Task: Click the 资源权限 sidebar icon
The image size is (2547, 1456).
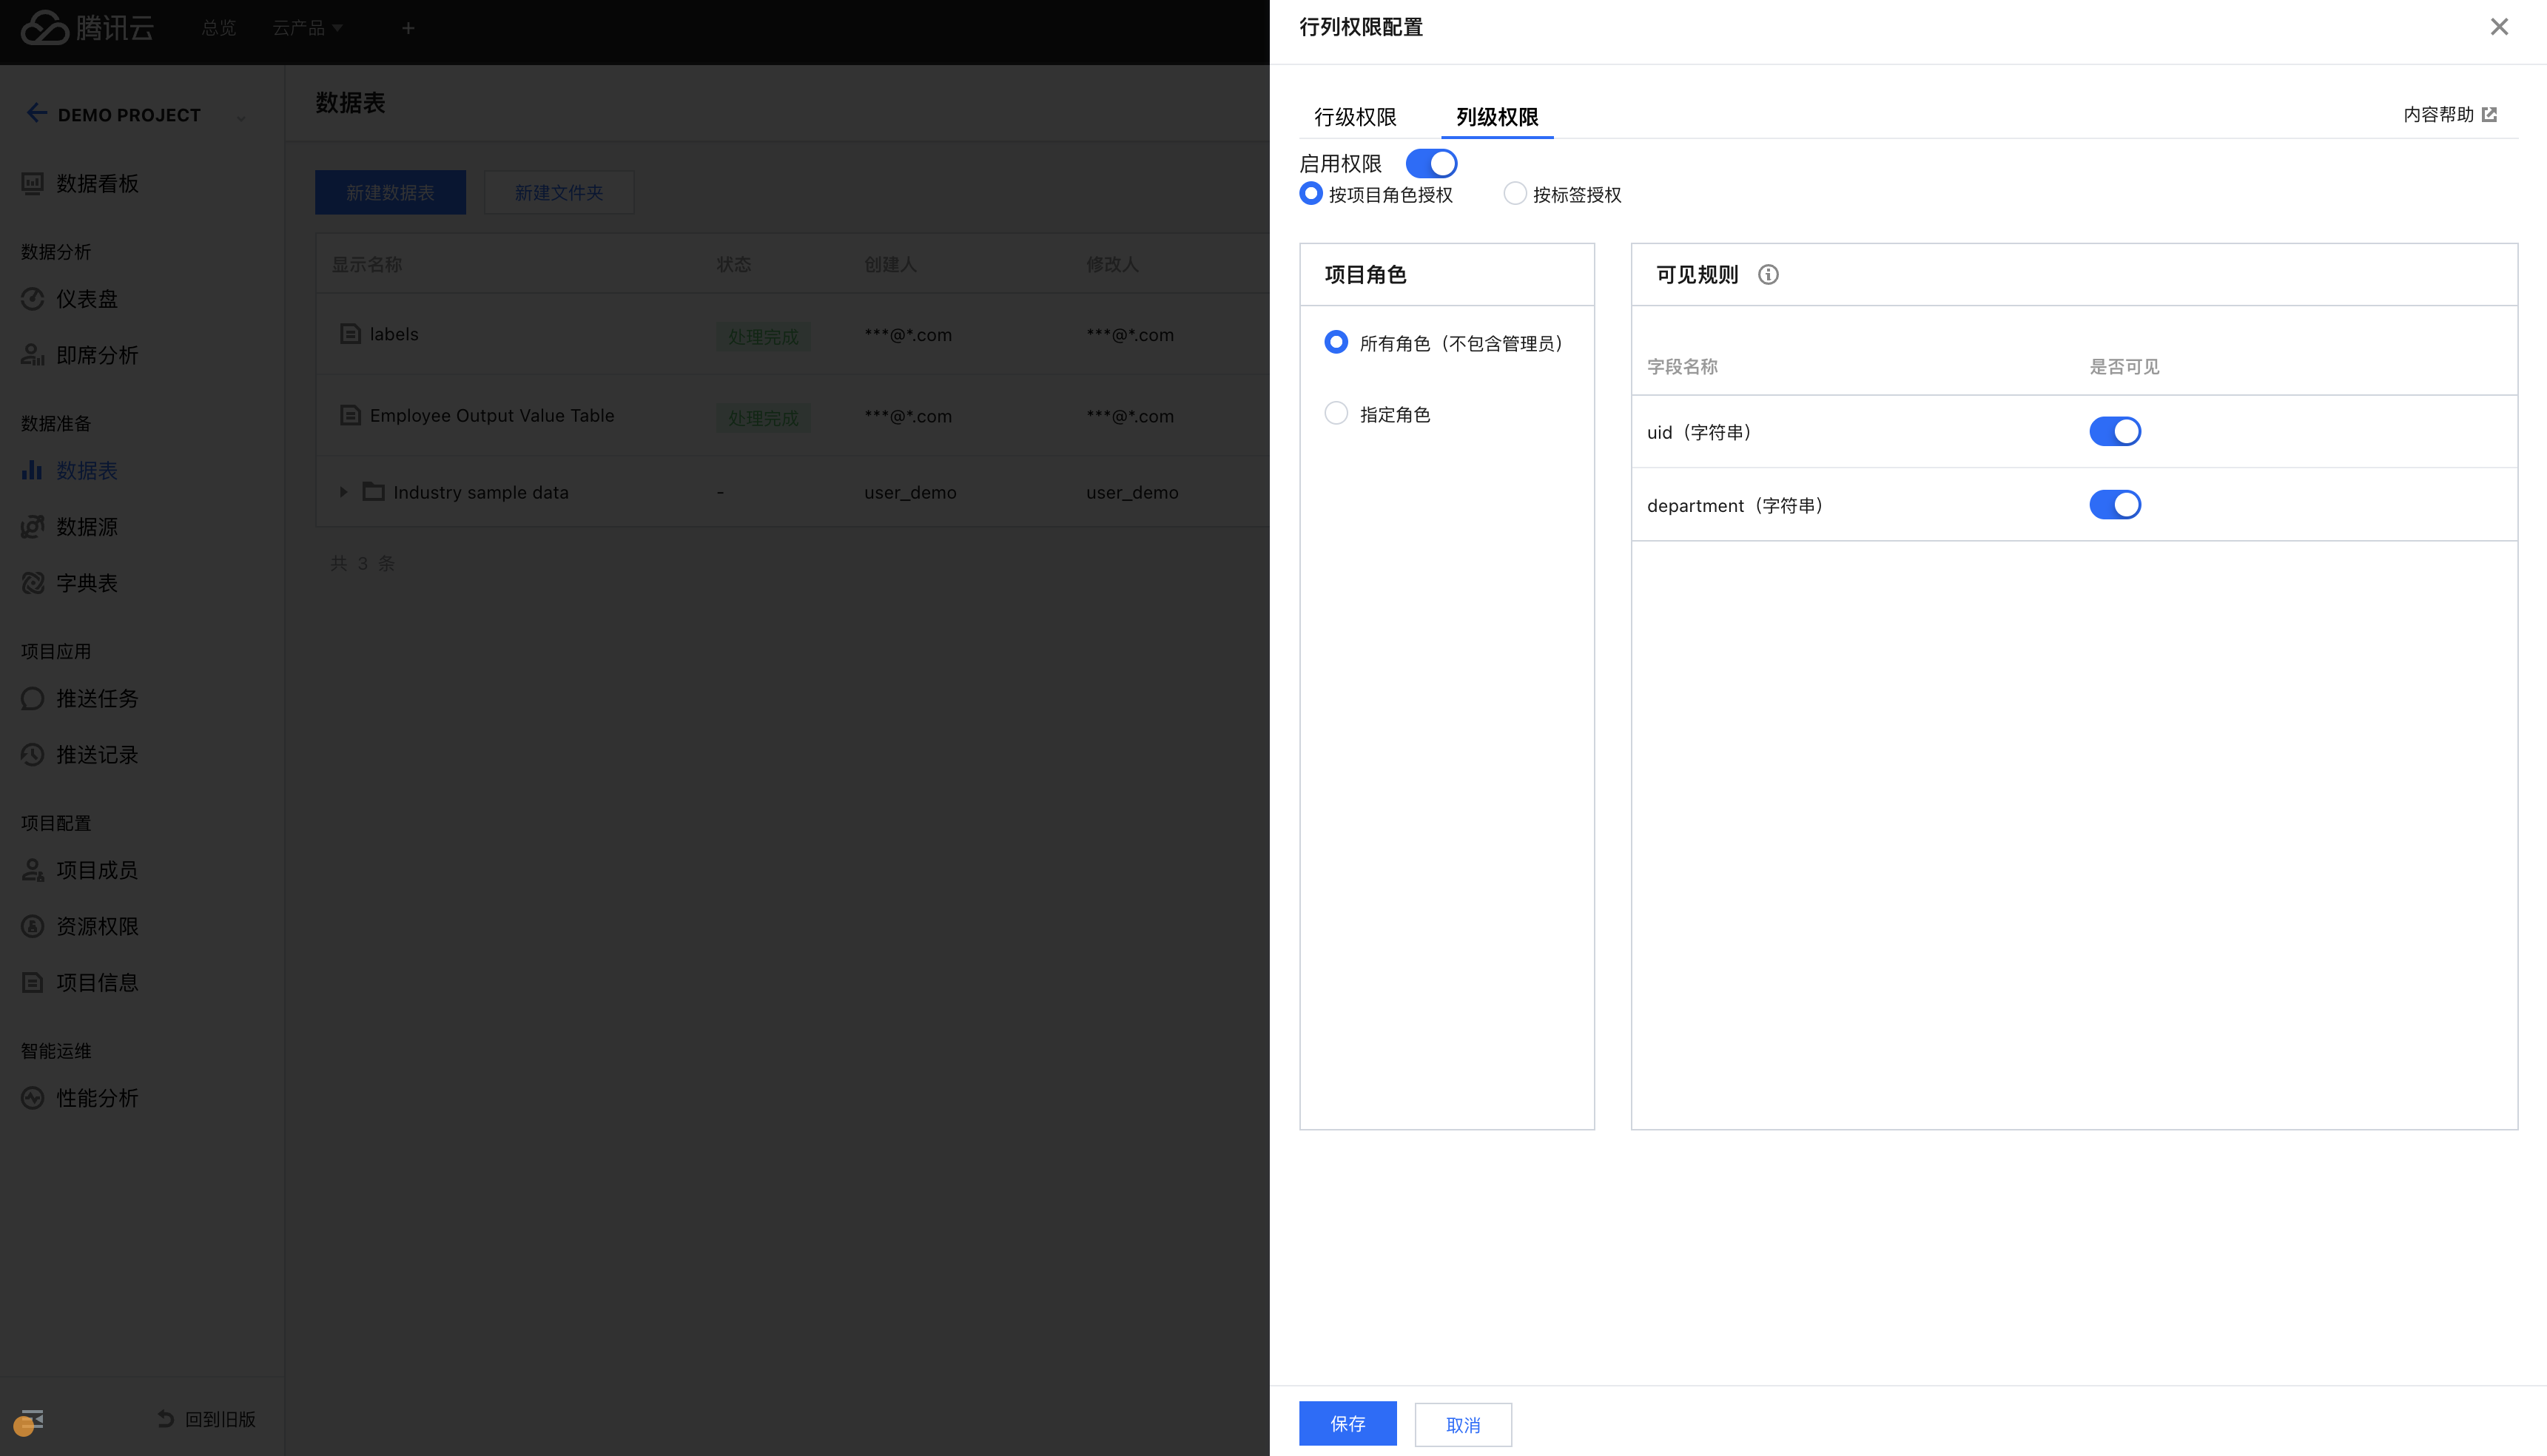Action: tap(33, 927)
